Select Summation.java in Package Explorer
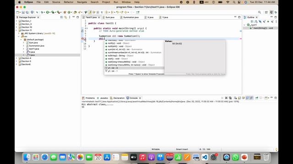The width and height of the screenshot is (293, 164). (x=37, y=46)
